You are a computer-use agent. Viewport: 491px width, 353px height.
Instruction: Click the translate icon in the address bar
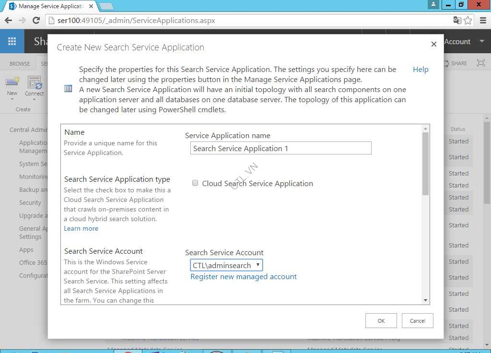pyautogui.click(x=457, y=20)
